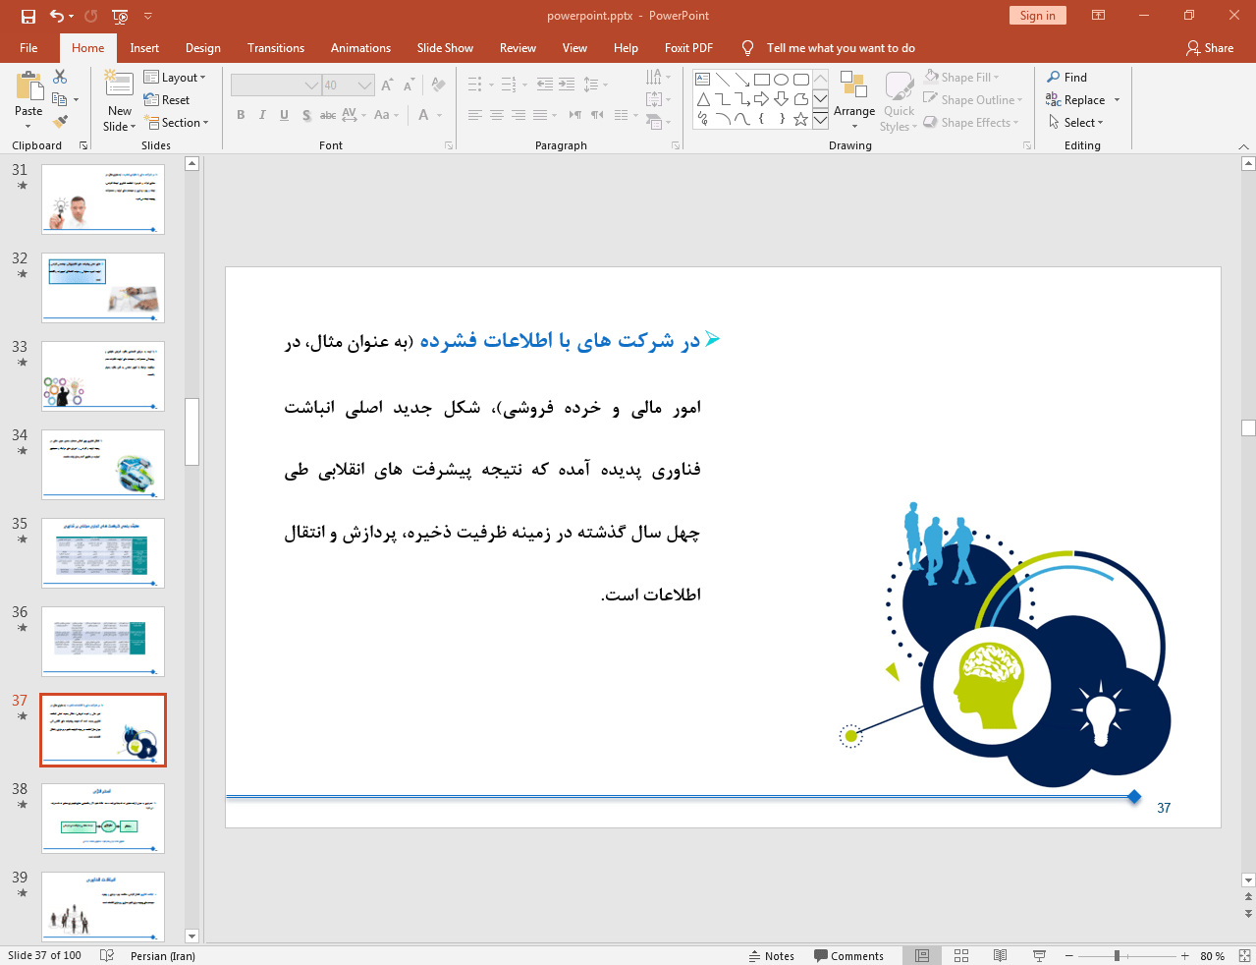1256x965 pixels.
Task: Apply Italic formatting
Action: [262, 115]
